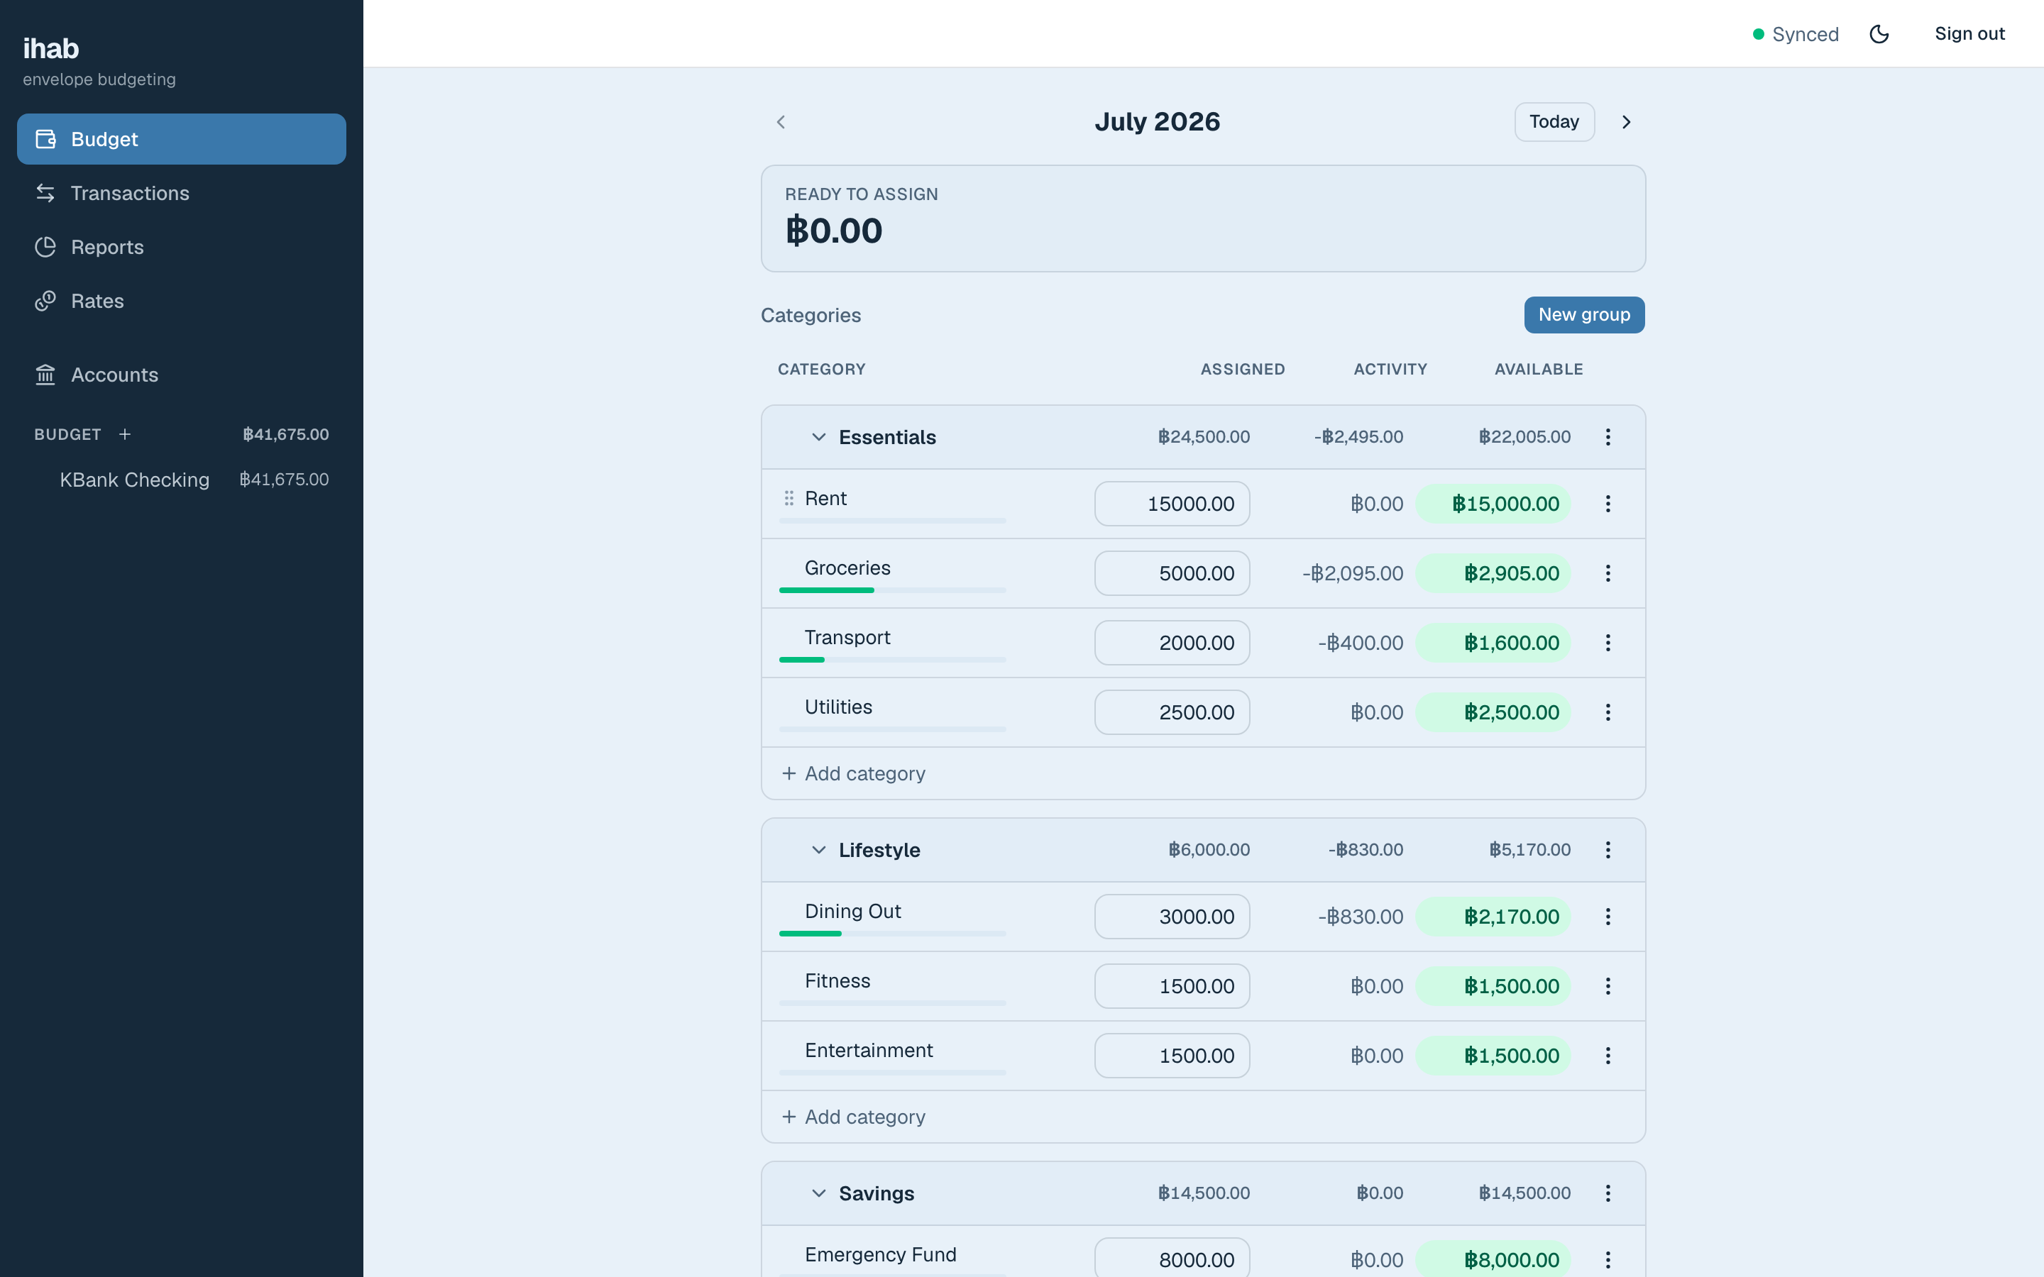Click Emergency Fund available ฿8,000.00 pill
Image resolution: width=2044 pixels, height=1277 pixels.
click(1493, 1260)
